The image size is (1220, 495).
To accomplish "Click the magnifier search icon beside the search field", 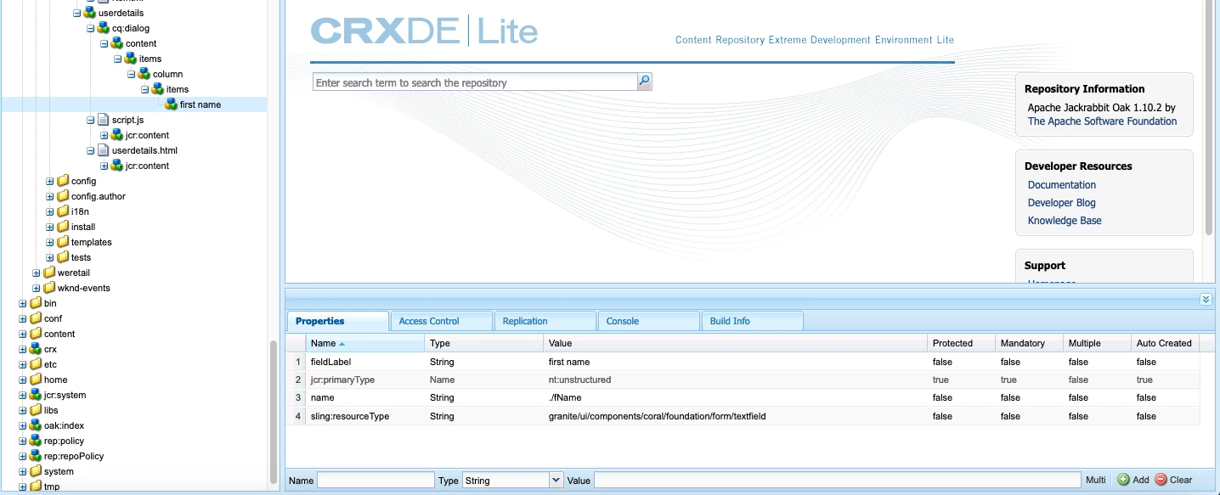I will (x=645, y=82).
